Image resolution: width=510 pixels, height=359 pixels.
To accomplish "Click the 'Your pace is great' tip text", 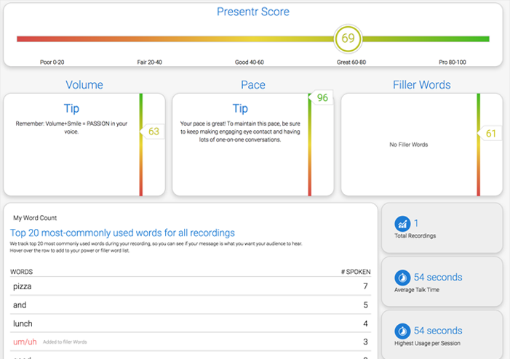I will pos(240,132).
